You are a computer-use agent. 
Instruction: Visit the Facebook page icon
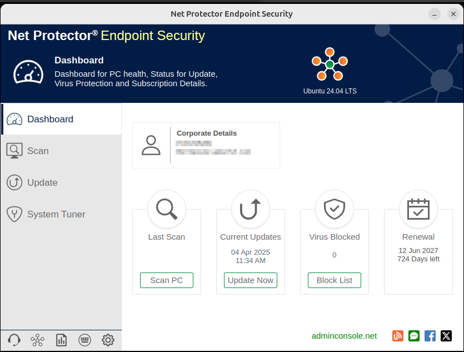click(x=430, y=336)
